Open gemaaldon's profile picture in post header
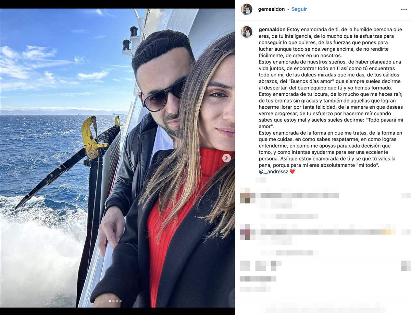Viewport: 411px width, 315px height. click(247, 9)
